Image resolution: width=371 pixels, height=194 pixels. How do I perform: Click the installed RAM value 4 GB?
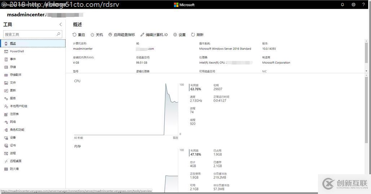coord(76,63)
